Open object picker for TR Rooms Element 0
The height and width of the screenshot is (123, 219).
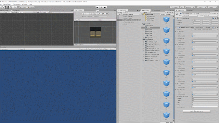coord(217,36)
